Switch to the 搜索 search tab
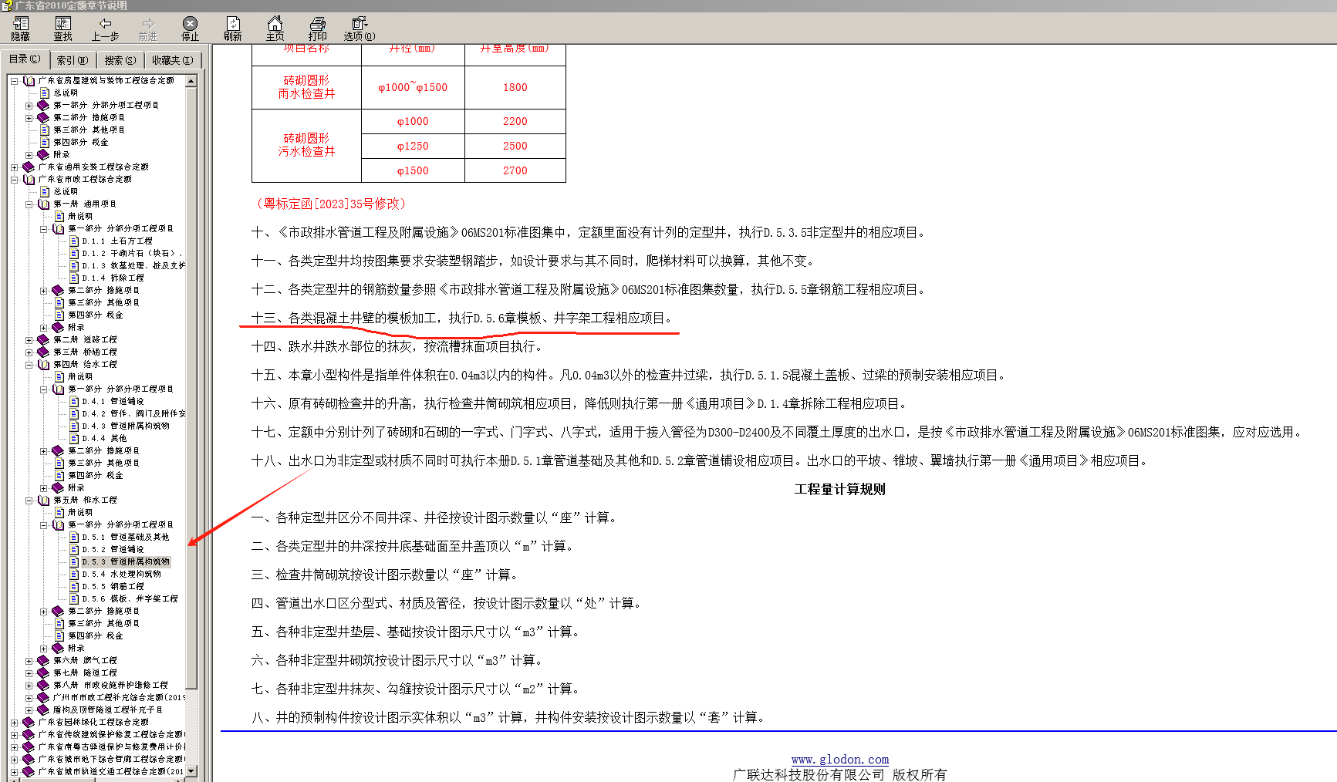The width and height of the screenshot is (1337, 782). (120, 60)
